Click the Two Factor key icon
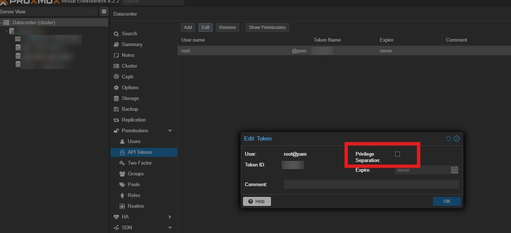Screen dimensions: 511x233 coord(122,163)
